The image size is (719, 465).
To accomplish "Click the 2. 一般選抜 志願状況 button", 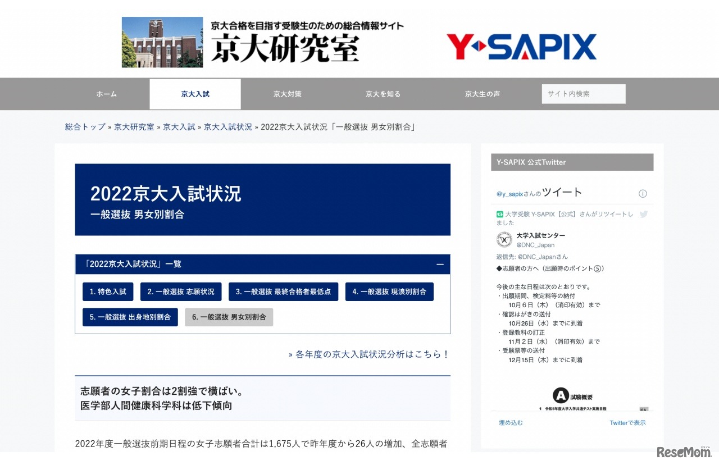I will coord(181,292).
